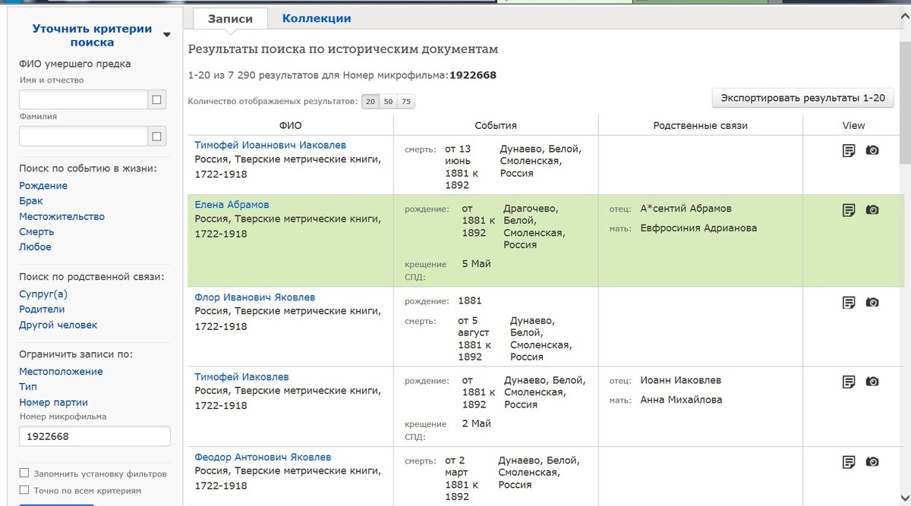Click the События column header
This screenshot has width=911, height=506.
pyautogui.click(x=496, y=125)
